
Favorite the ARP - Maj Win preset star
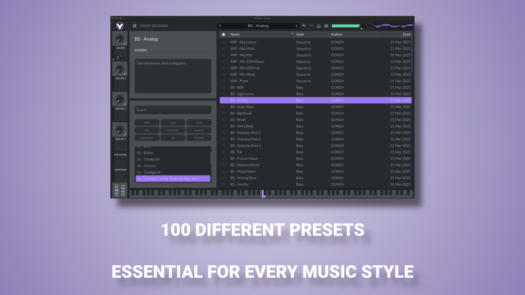tap(224, 55)
